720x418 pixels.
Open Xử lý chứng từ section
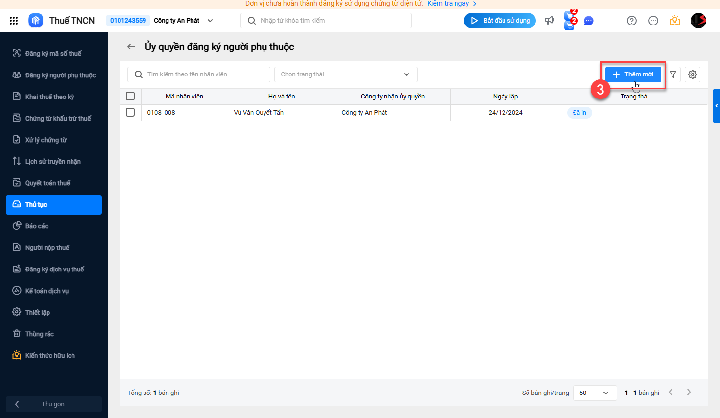(54, 140)
